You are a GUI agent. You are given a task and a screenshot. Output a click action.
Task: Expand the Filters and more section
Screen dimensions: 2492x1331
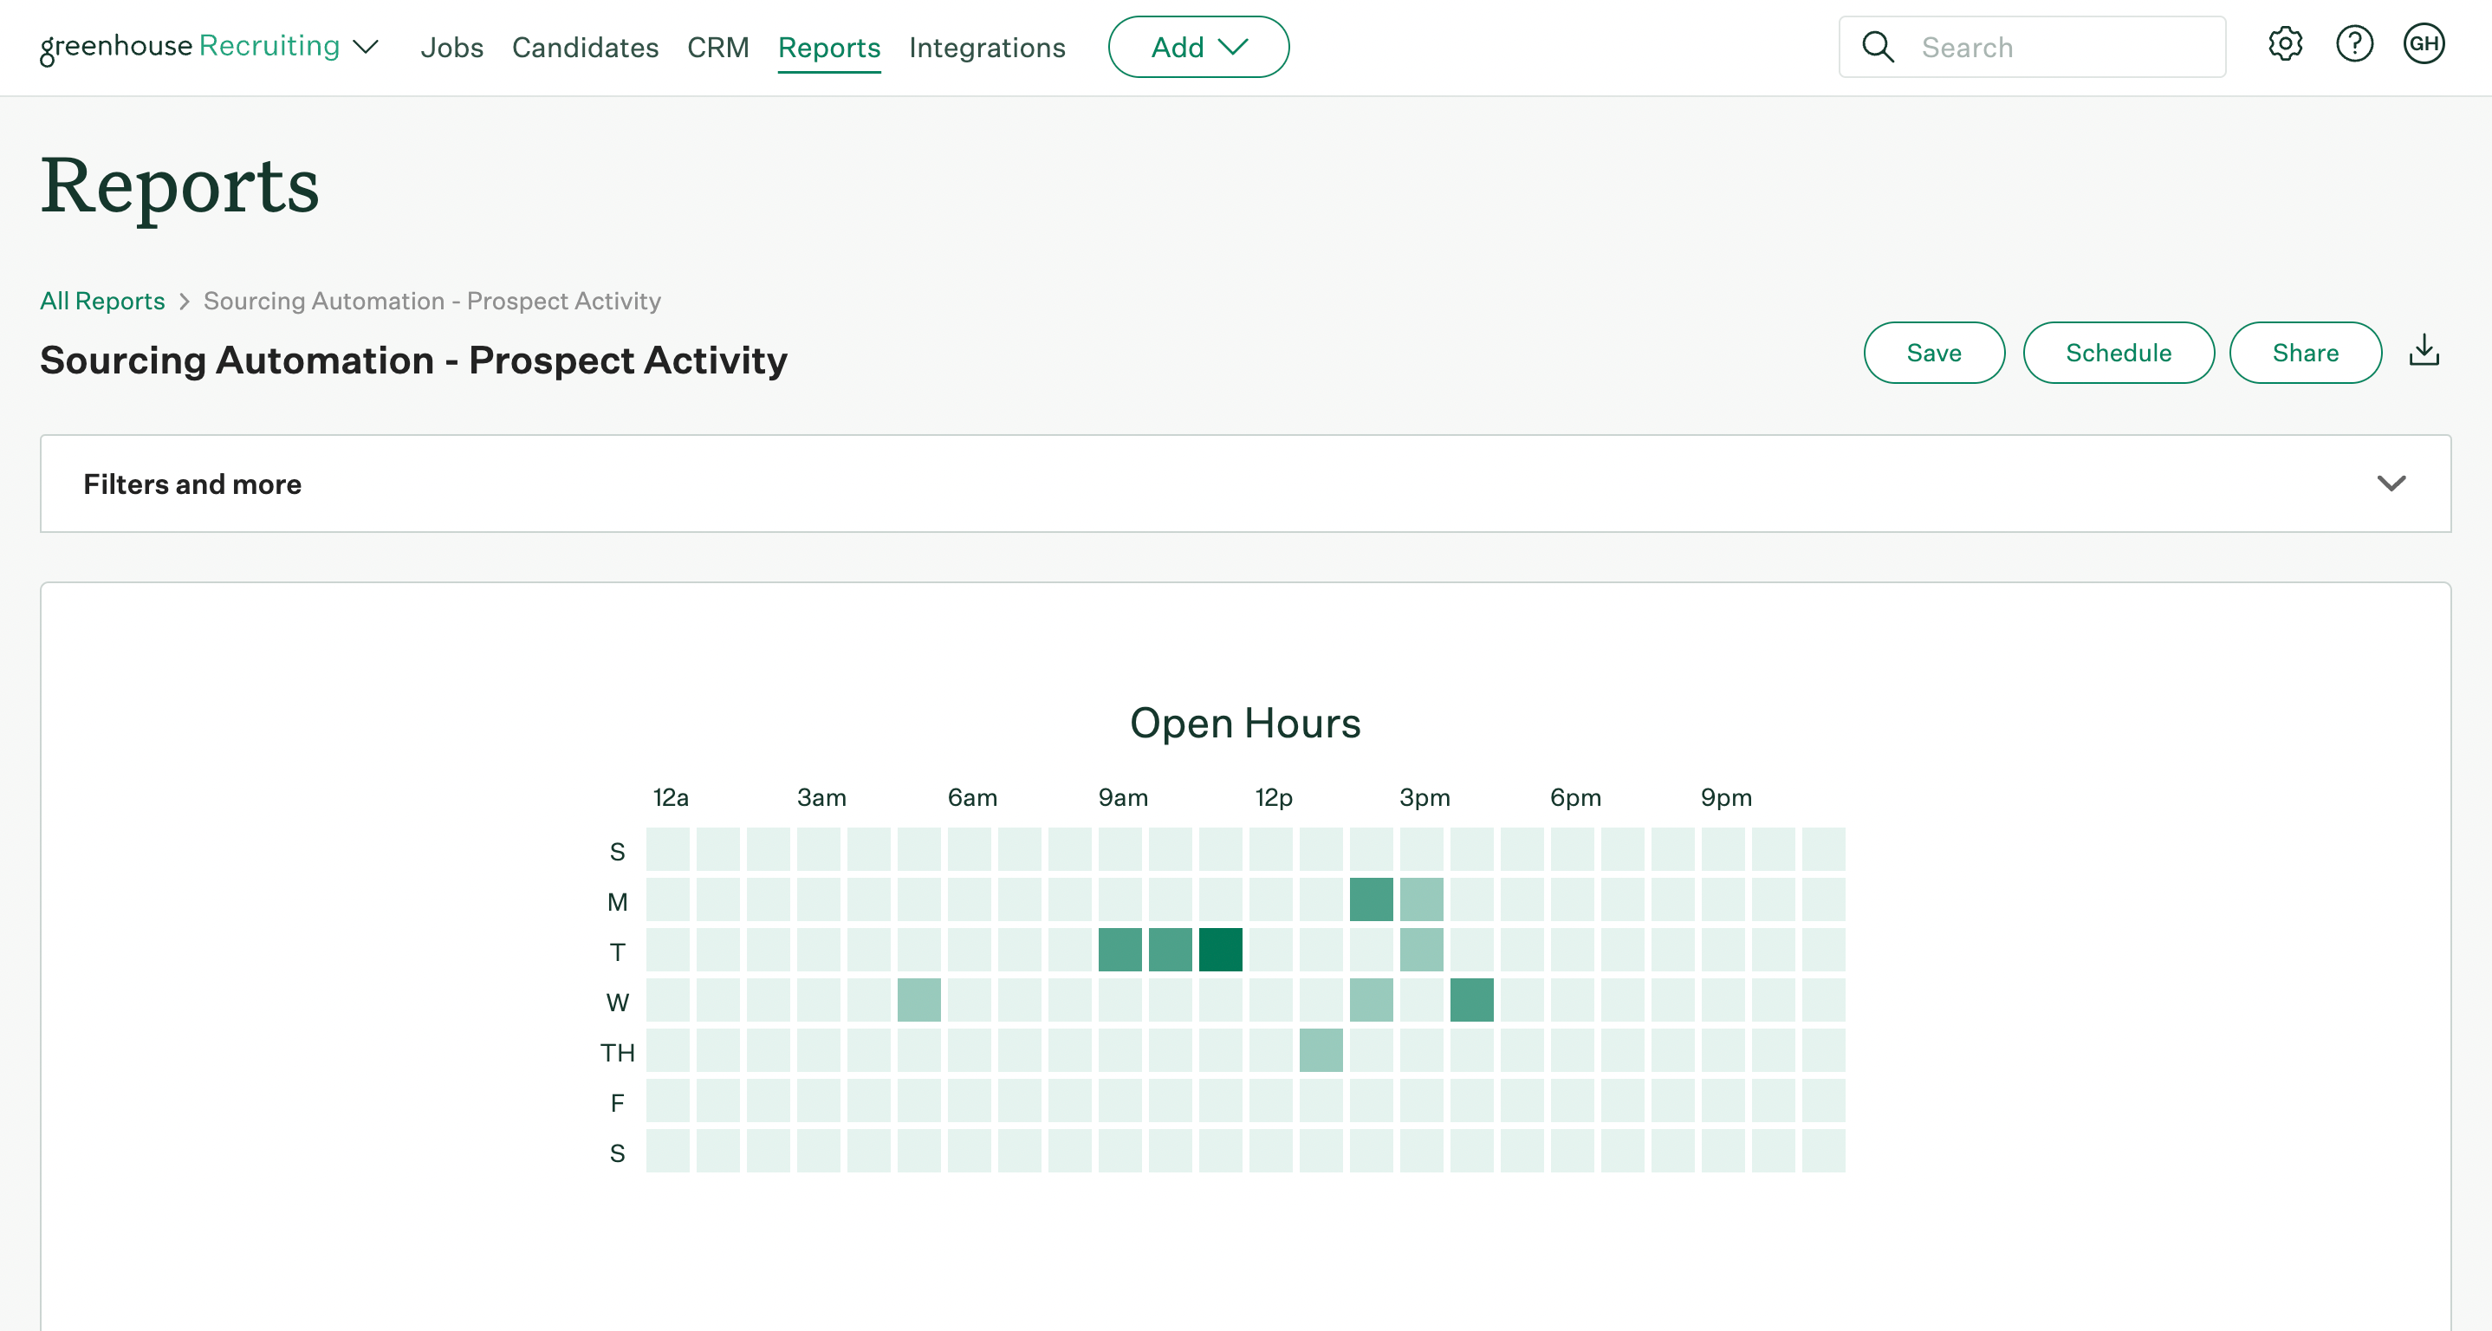(2391, 483)
